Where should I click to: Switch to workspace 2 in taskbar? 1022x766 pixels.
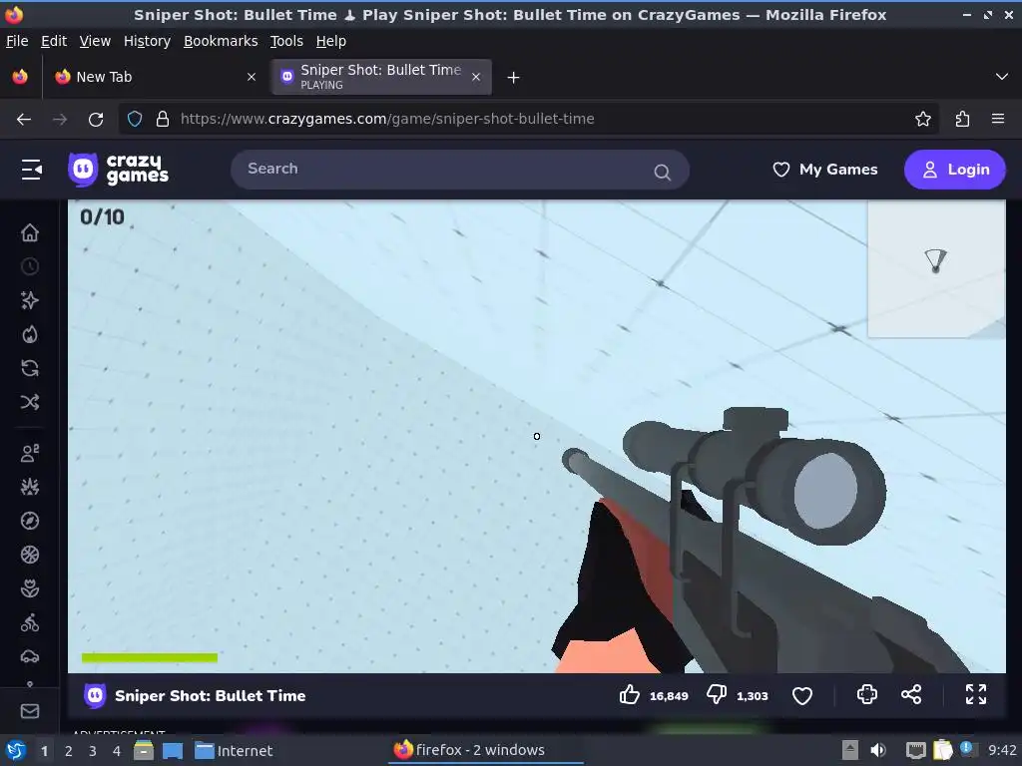[69, 751]
